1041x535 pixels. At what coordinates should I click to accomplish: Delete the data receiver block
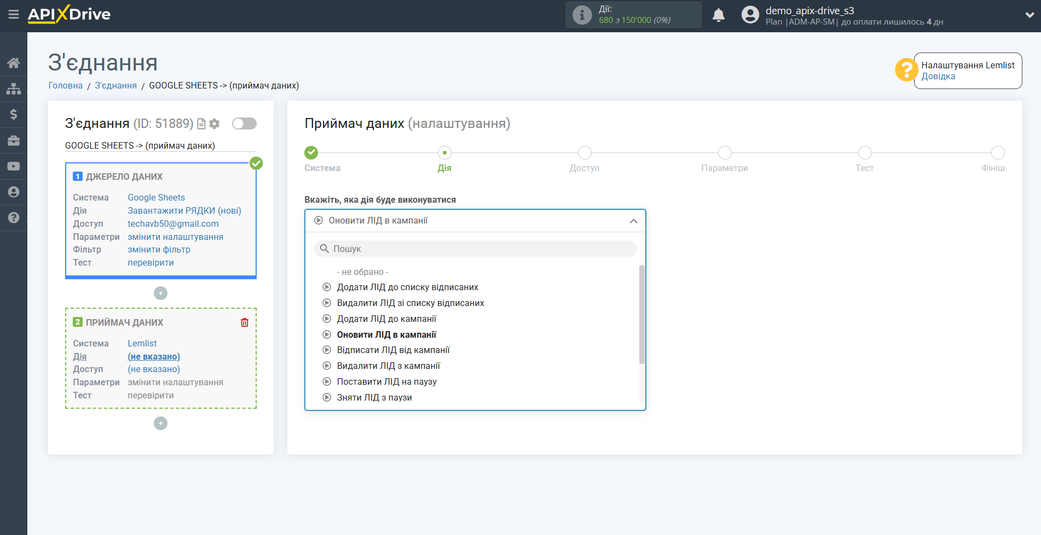pyautogui.click(x=245, y=322)
